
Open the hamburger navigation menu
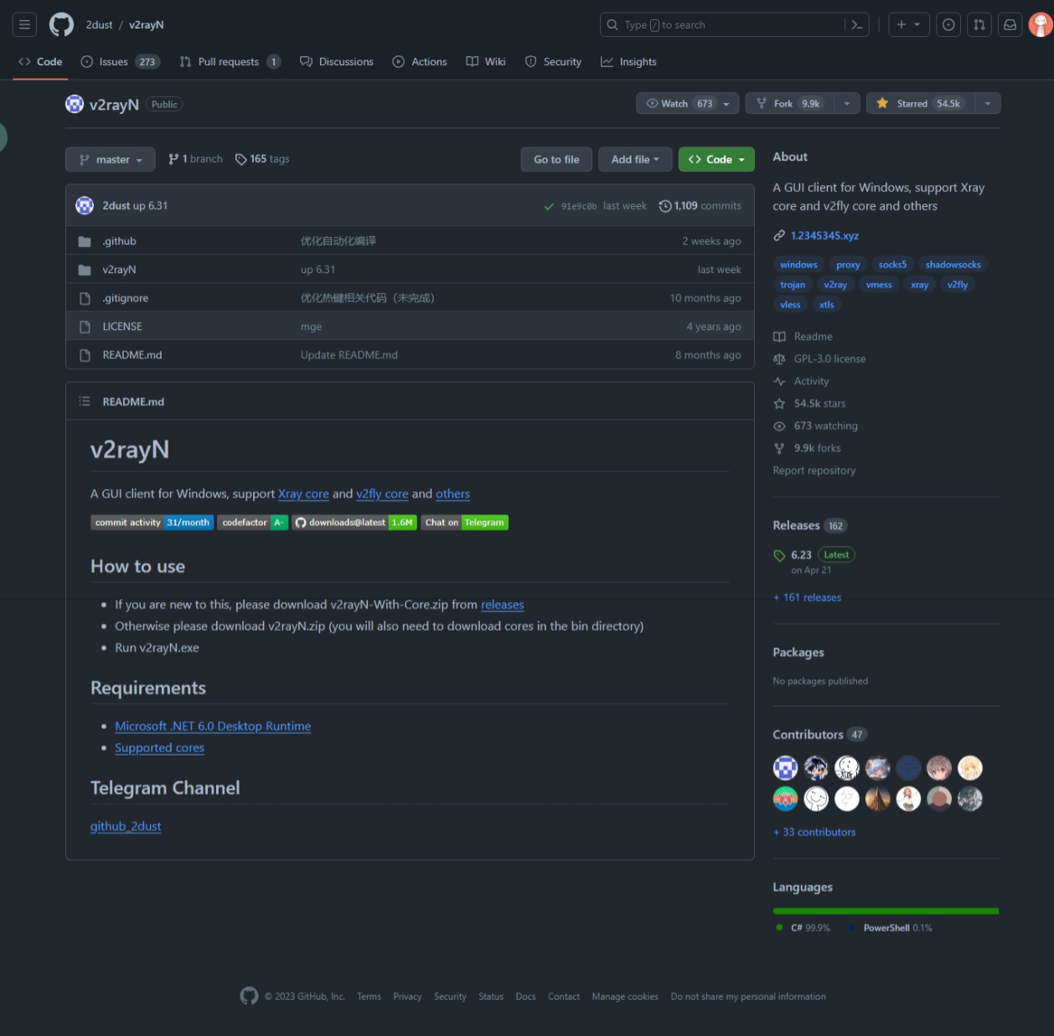point(24,25)
